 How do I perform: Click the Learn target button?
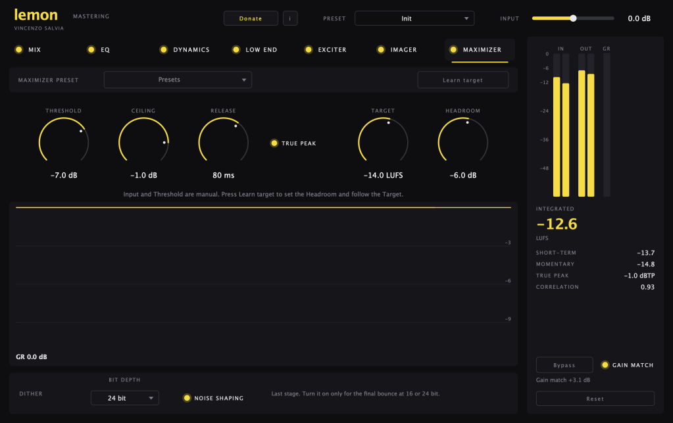[x=462, y=80]
